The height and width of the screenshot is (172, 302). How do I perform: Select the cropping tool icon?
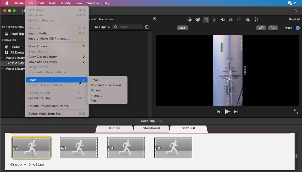(x=206, y=19)
